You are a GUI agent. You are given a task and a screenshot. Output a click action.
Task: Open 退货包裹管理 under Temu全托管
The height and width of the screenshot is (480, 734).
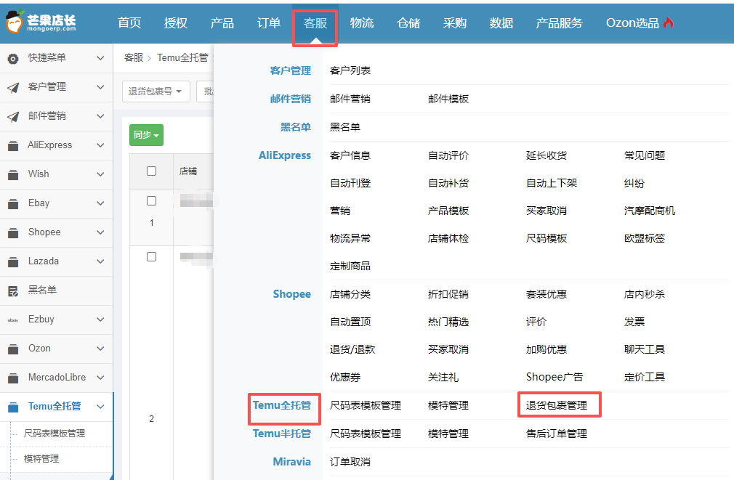pyautogui.click(x=556, y=405)
